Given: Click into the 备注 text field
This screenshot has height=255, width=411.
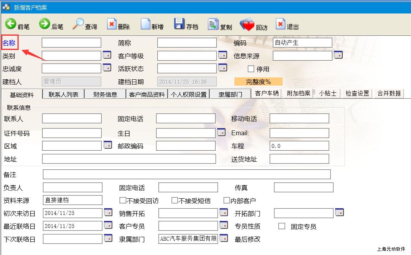Looking at the screenshot, I should pos(187,174).
